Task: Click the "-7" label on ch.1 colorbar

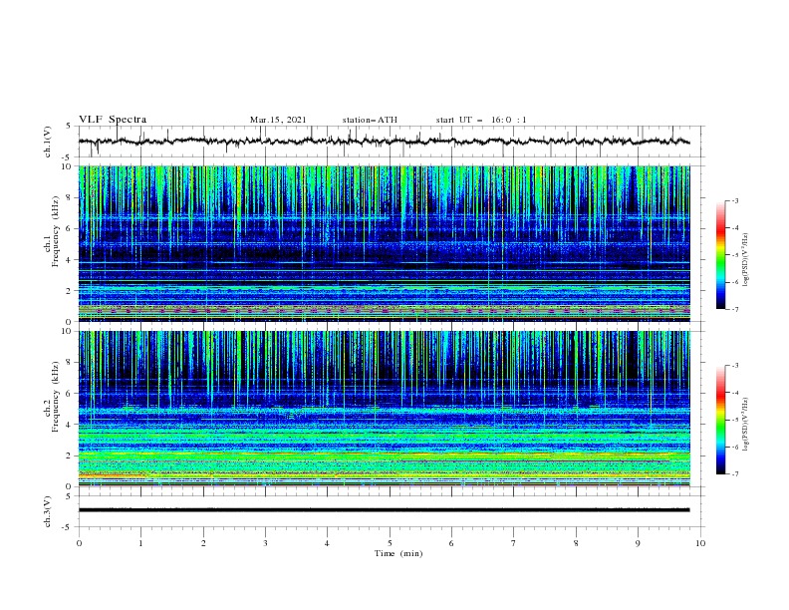Action: 735,309
